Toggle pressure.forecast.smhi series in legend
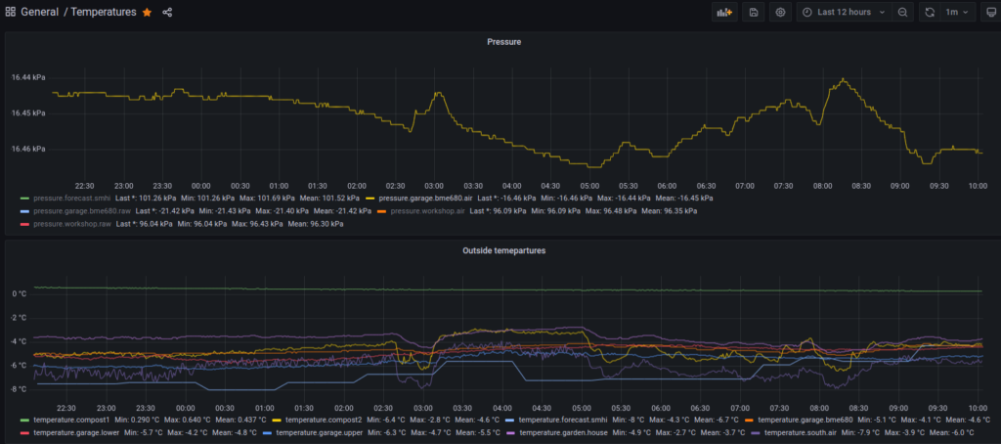1001x444 pixels. pyautogui.click(x=71, y=199)
